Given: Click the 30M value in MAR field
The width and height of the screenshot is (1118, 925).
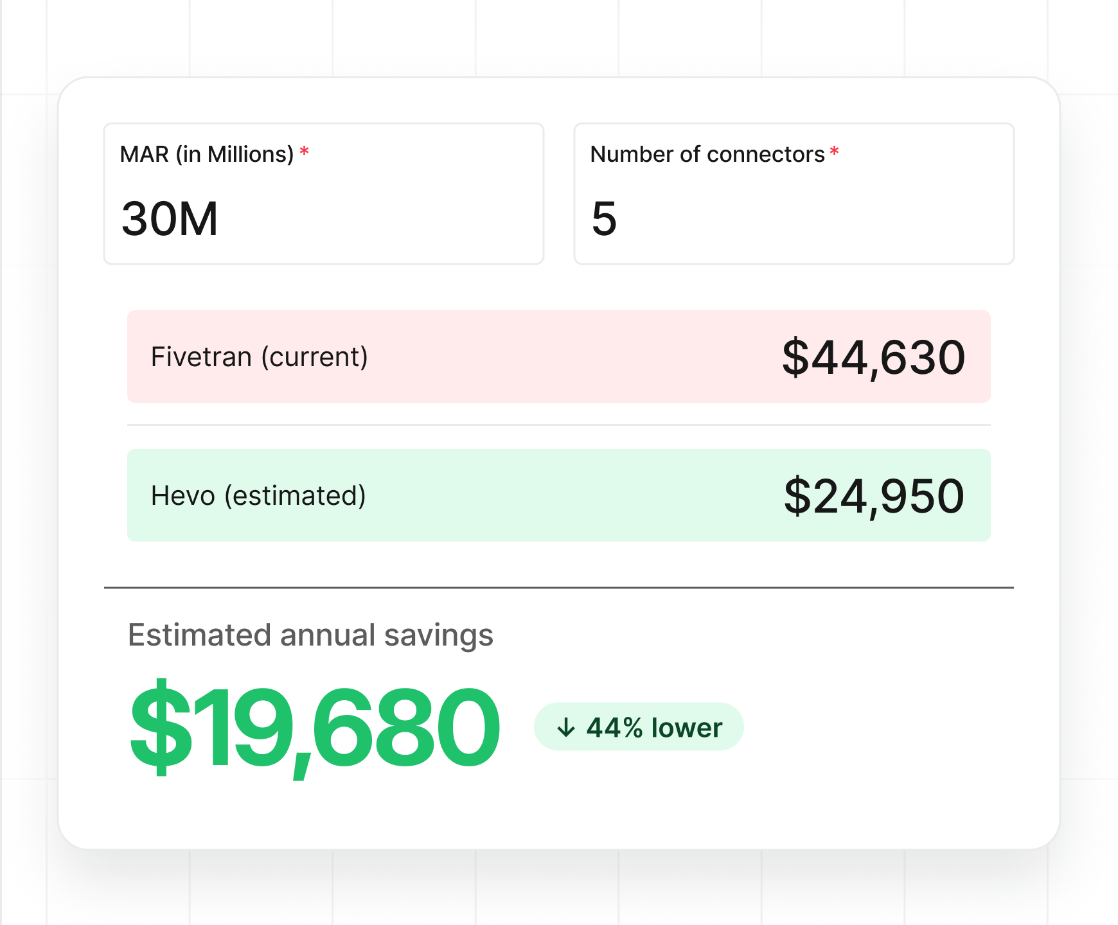Looking at the screenshot, I should [x=170, y=218].
